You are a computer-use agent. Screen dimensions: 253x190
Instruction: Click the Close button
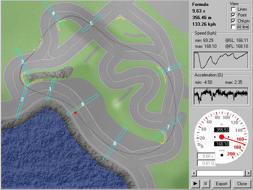click(242, 183)
